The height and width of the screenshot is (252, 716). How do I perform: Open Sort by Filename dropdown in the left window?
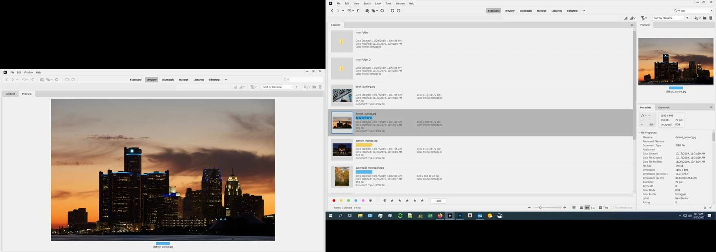277,87
